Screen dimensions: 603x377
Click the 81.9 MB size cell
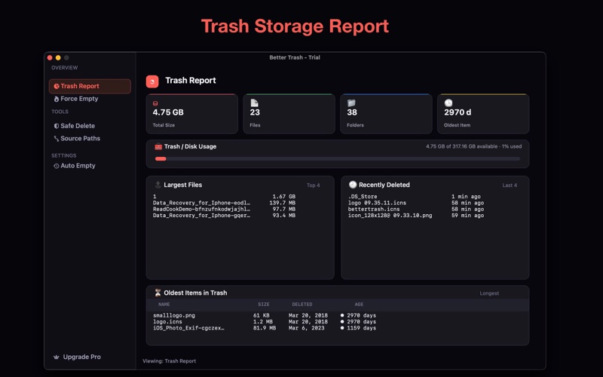(265, 328)
